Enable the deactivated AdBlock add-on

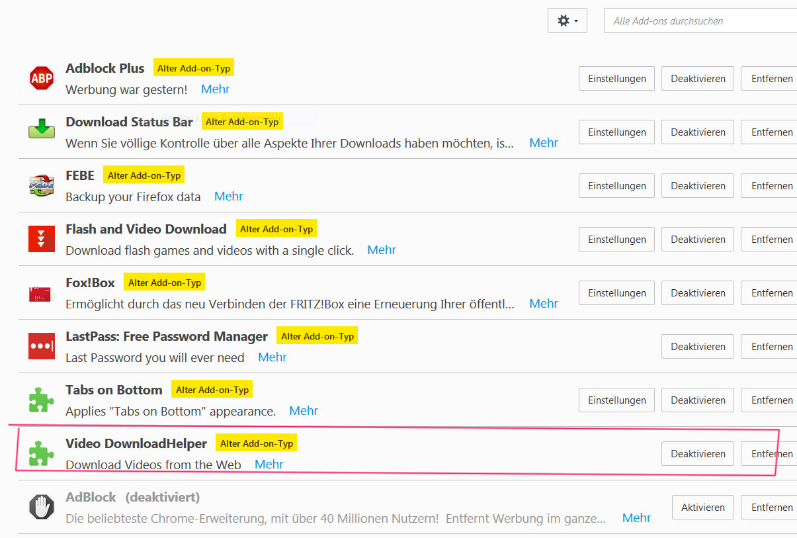[702, 508]
